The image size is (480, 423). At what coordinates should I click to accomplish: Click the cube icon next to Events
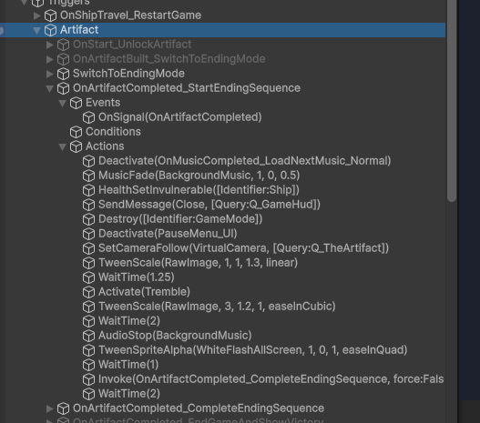[76, 103]
